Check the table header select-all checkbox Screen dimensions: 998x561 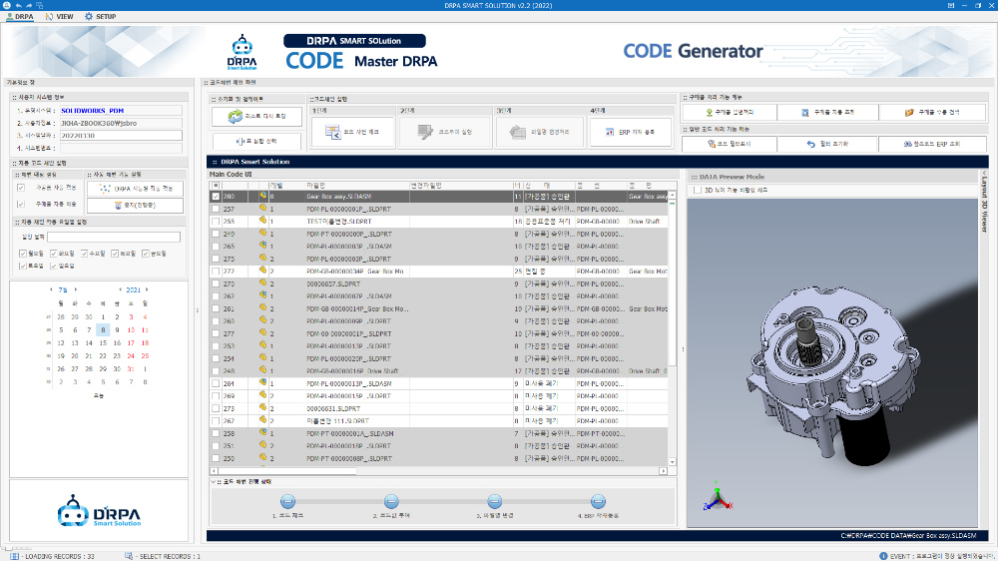click(x=216, y=186)
